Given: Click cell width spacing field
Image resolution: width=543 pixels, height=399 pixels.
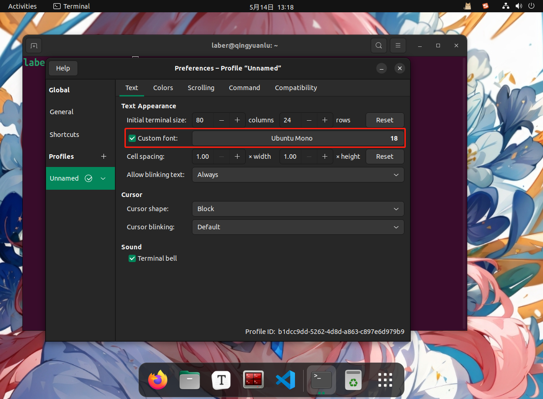Looking at the screenshot, I should [203, 157].
